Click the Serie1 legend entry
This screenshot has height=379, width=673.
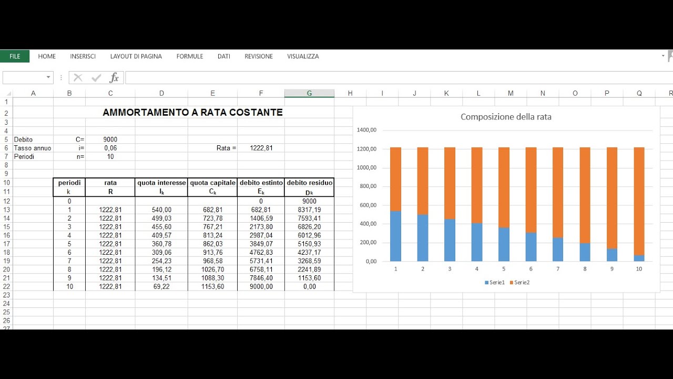coord(494,283)
